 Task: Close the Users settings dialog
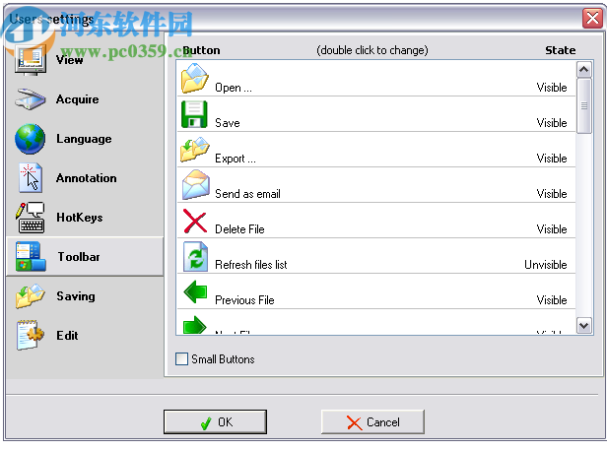592,18
